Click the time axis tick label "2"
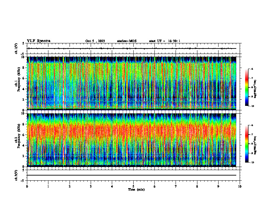The height and width of the screenshot is (209, 270). tap(70, 186)
